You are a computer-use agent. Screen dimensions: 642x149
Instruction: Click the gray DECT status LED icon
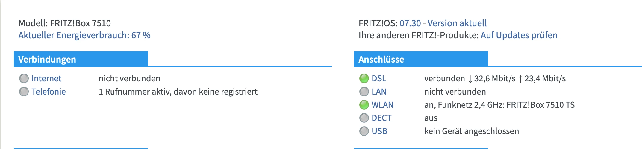tap(364, 118)
